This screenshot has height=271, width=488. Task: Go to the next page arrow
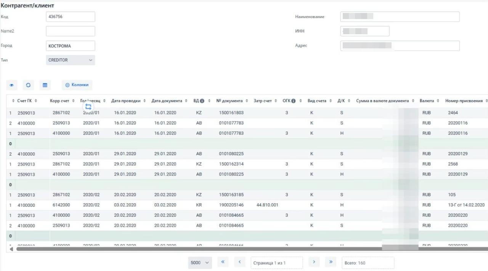coord(314,262)
